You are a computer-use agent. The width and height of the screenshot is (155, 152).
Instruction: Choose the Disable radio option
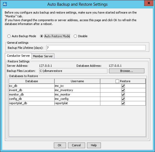coord(75,36)
